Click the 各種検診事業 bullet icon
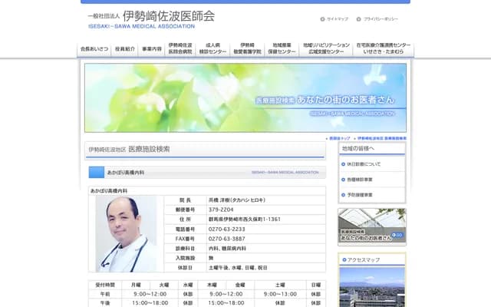This screenshot has width=491, height=307. coord(343,180)
